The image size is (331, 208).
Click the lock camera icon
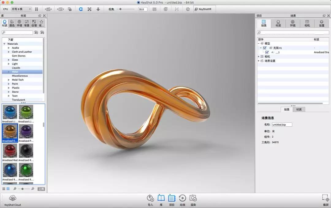click(x=70, y=9)
